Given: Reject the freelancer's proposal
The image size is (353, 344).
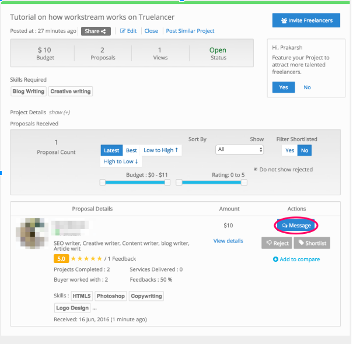Looking at the screenshot, I should tap(278, 244).
